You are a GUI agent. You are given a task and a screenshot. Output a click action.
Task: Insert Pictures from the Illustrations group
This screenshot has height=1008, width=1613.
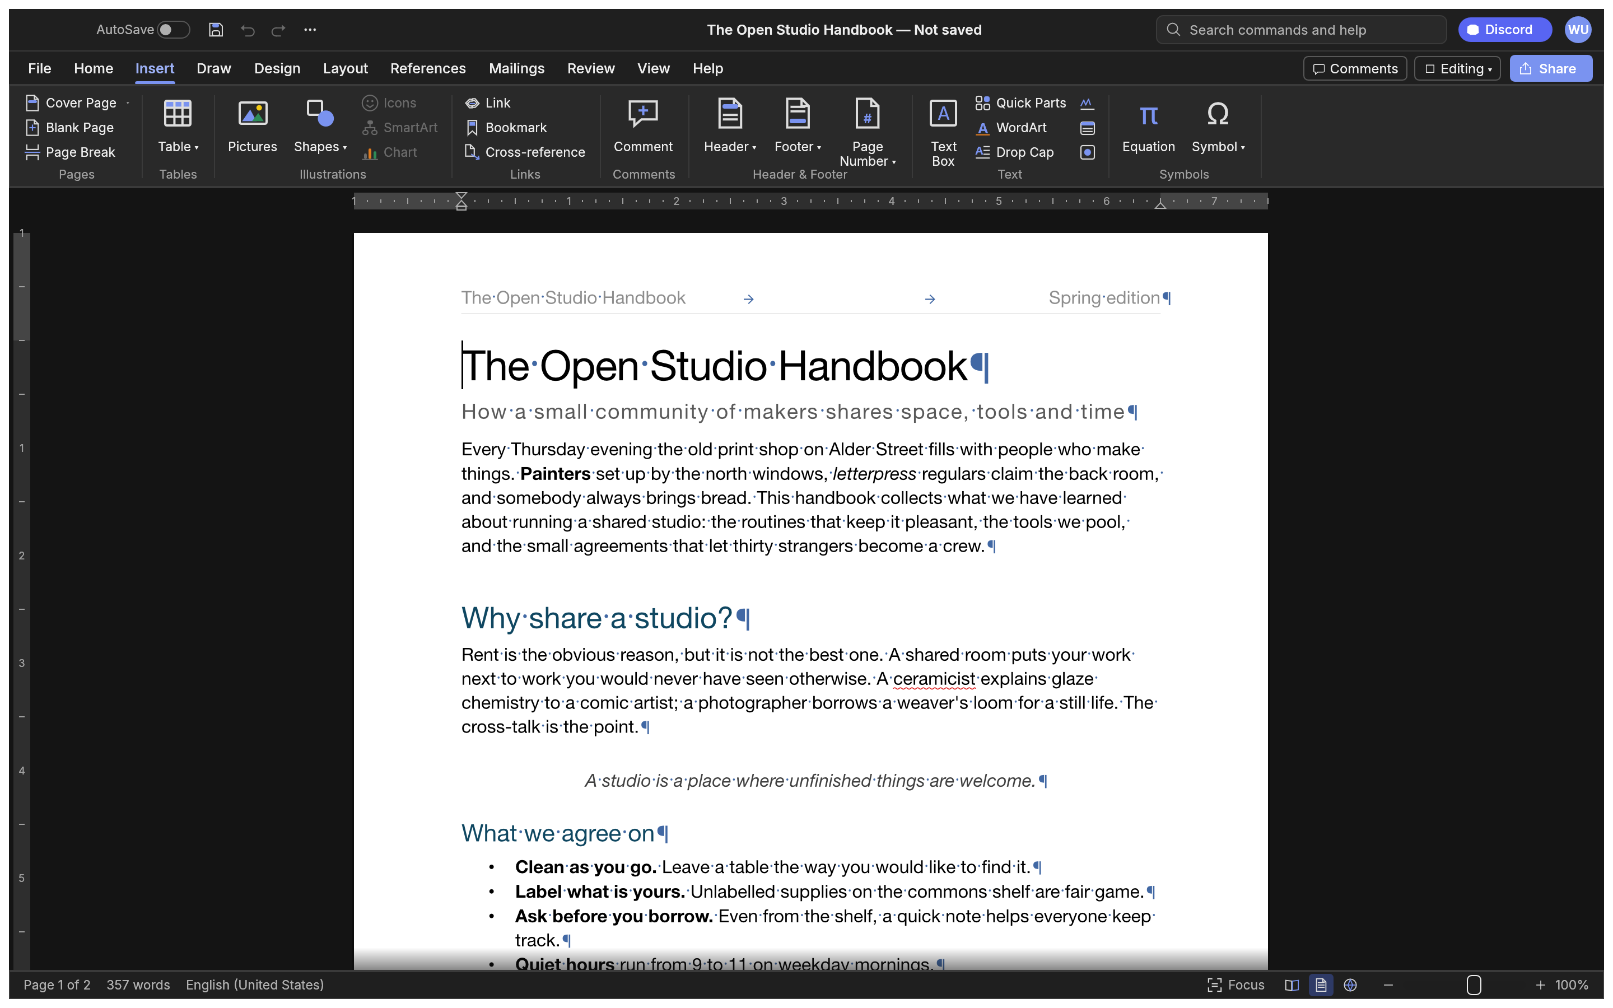coord(252,127)
